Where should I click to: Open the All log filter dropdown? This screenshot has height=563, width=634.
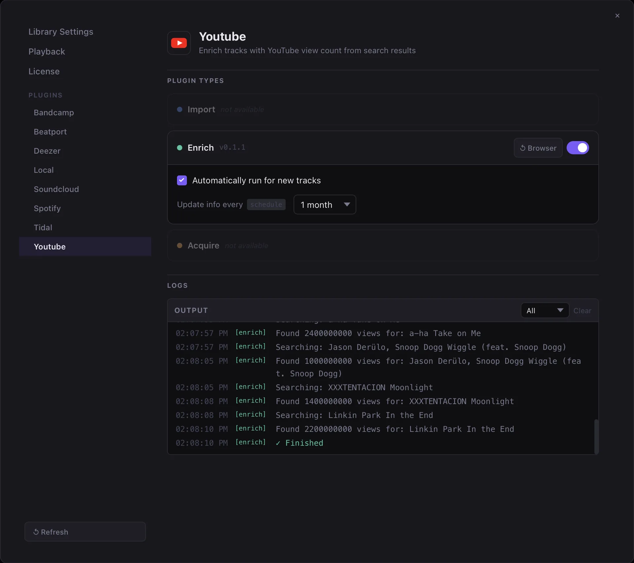[x=545, y=311]
